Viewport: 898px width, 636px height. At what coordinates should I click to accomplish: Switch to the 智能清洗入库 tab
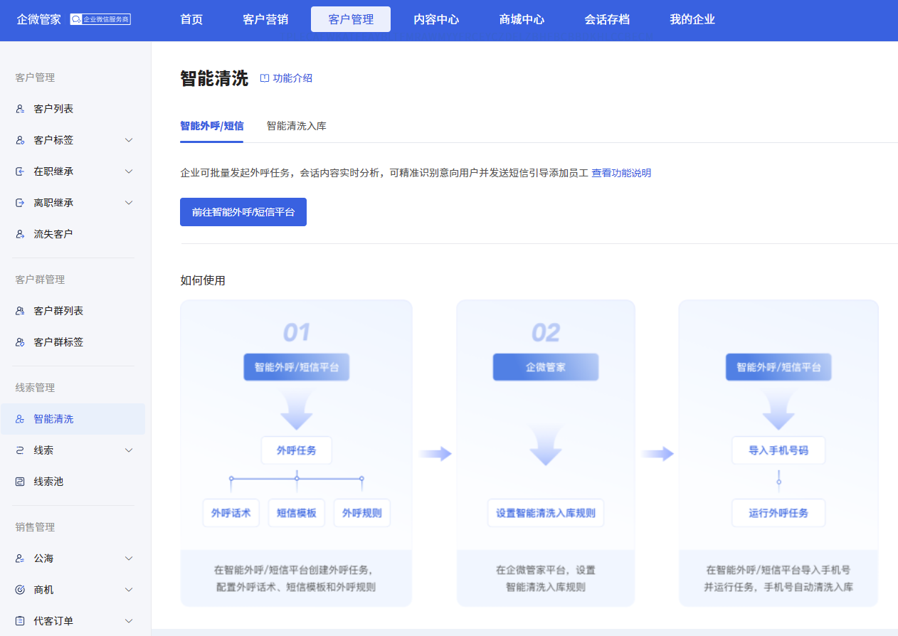(x=297, y=126)
